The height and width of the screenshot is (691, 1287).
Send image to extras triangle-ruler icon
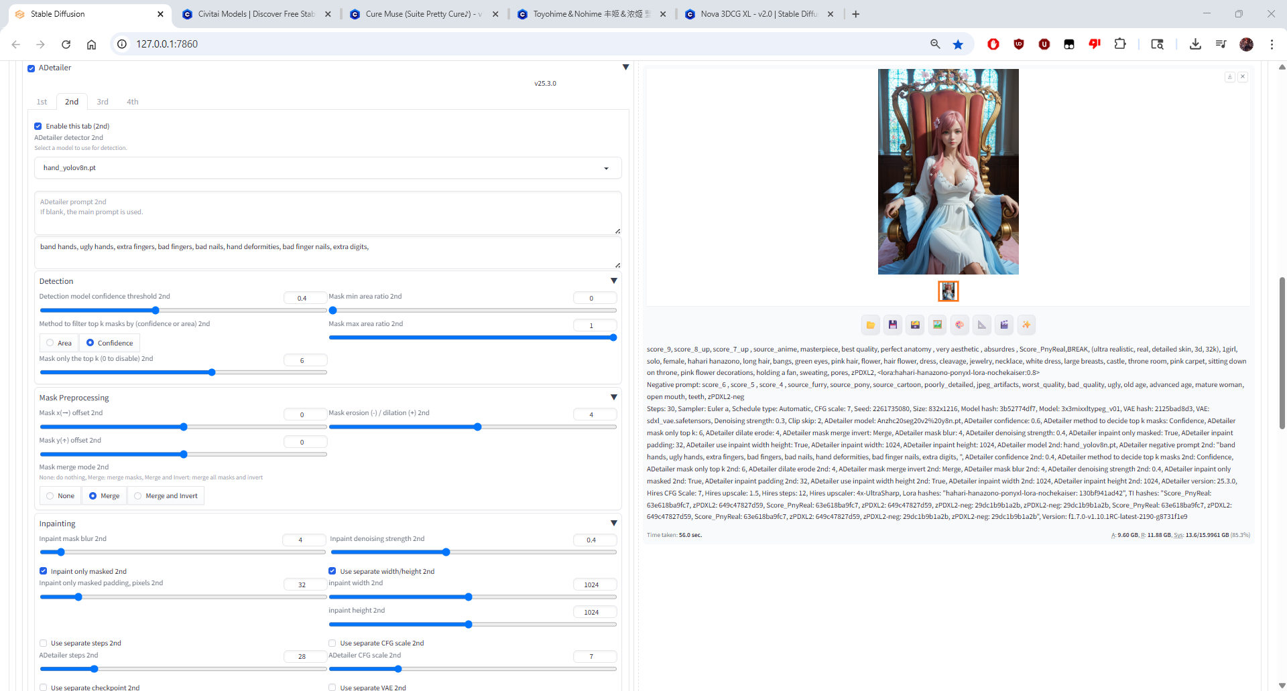coord(982,325)
